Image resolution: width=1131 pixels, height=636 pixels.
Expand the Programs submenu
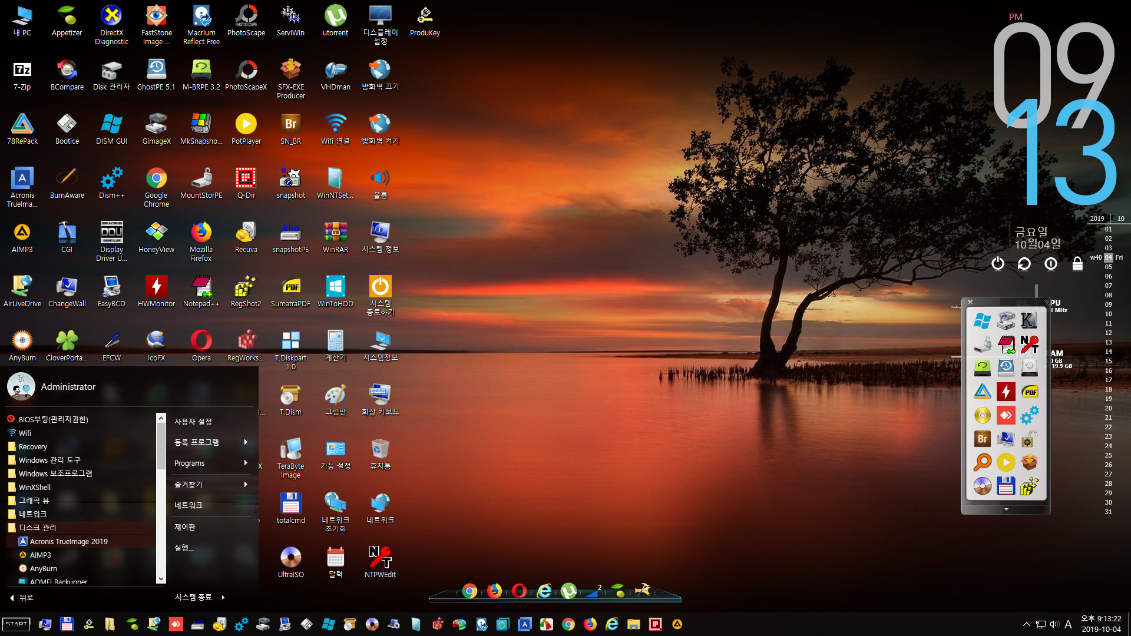[x=211, y=463]
